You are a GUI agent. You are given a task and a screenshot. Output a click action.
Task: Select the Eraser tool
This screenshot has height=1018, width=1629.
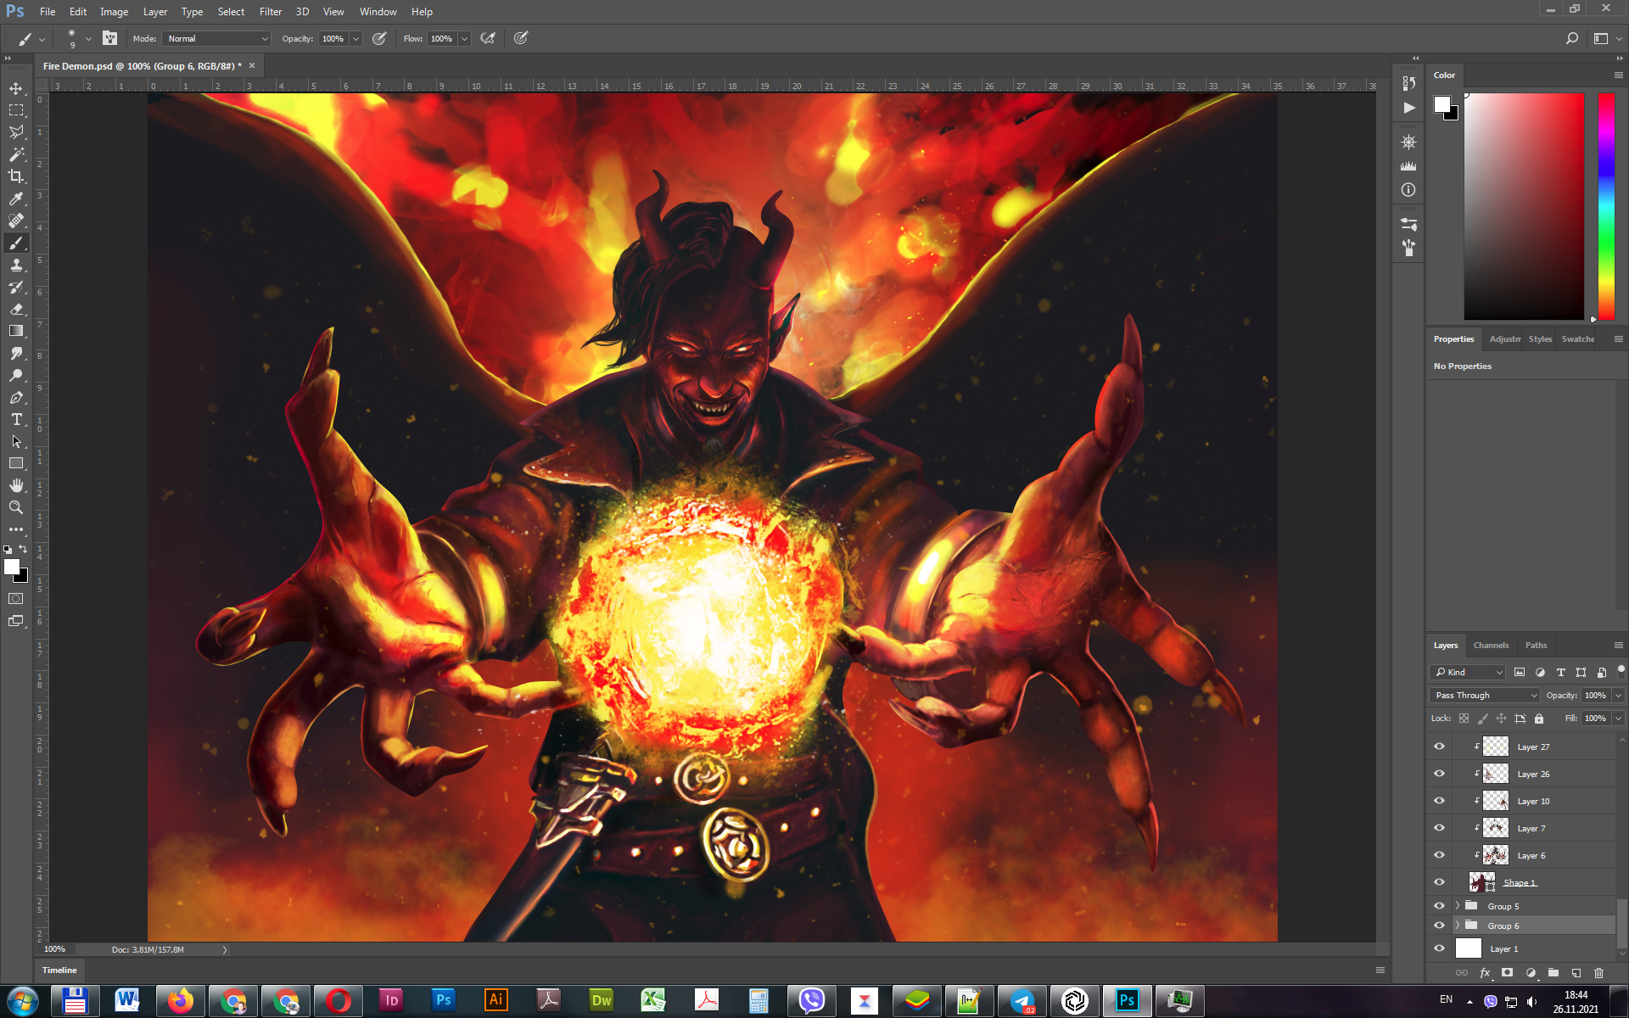16,309
